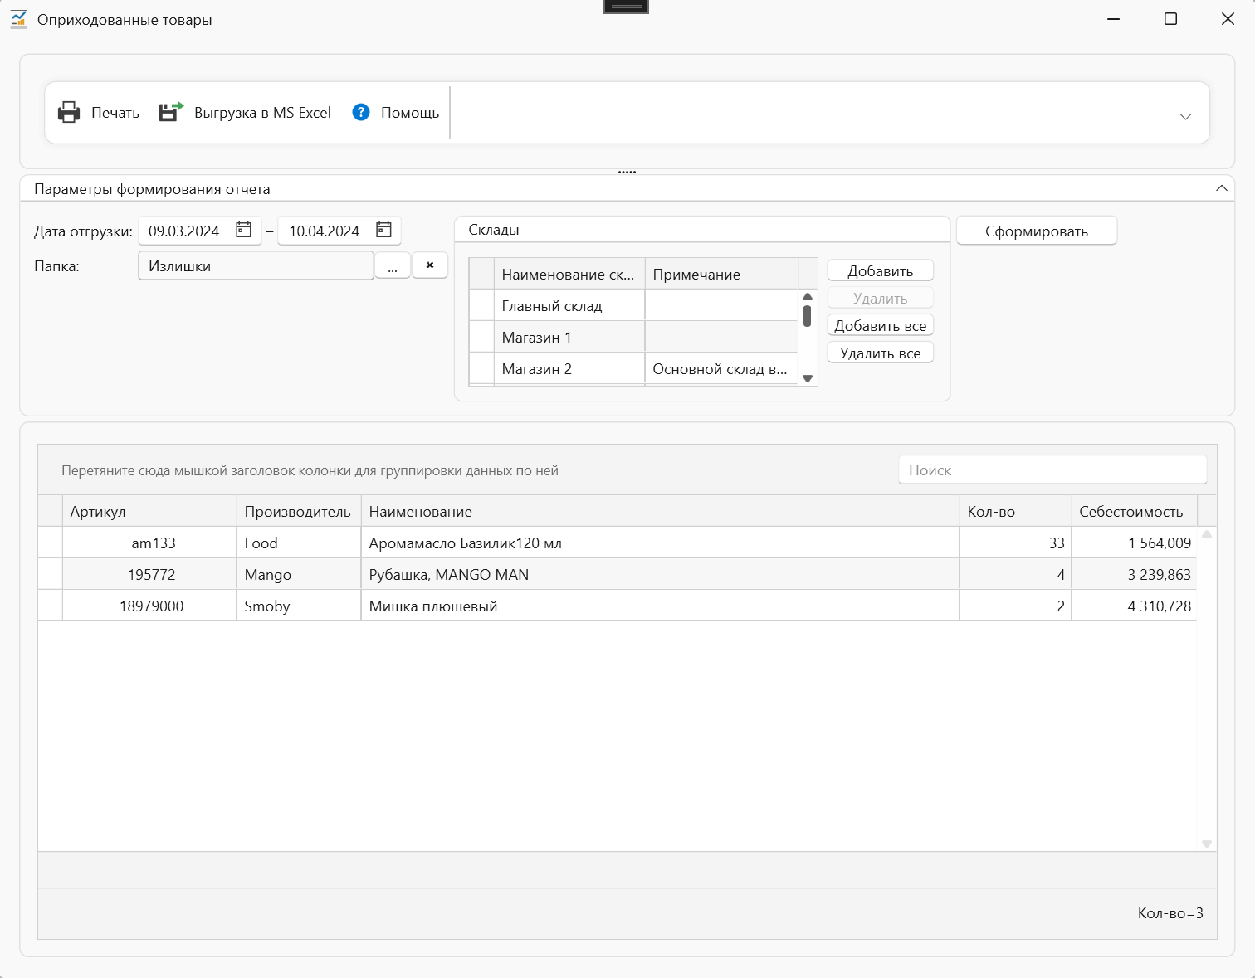1255x978 pixels.
Task: Select Магазин 2 warehouse row
Action: 633,368
